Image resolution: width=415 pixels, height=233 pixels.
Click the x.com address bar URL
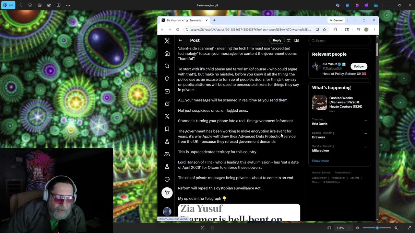(251, 29)
